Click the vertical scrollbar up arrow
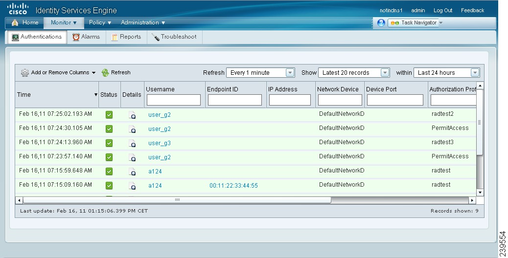 [480, 86]
